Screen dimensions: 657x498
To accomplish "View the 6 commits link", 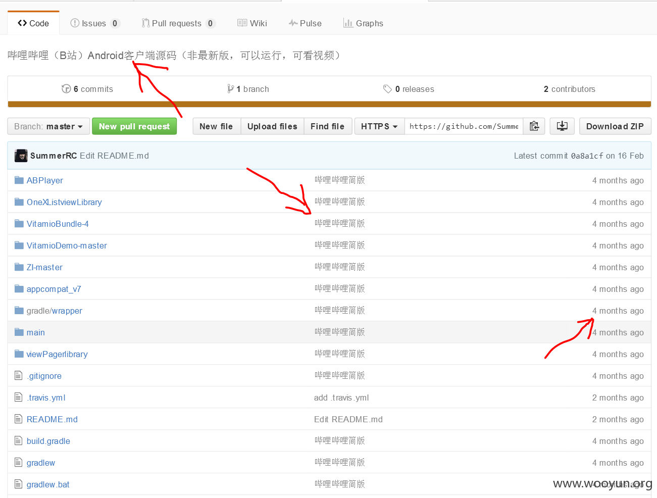I will [87, 89].
